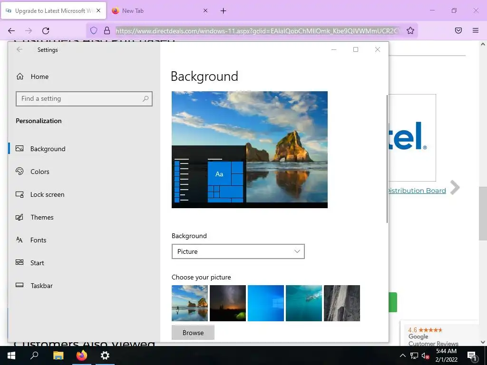
Task: Minimize the Settings window
Action: 334,49
